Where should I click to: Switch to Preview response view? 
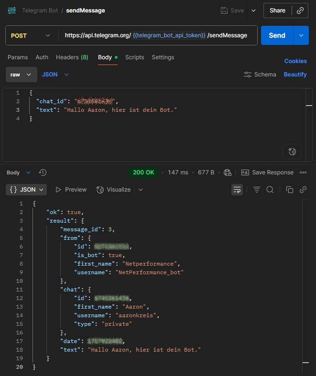(x=71, y=190)
